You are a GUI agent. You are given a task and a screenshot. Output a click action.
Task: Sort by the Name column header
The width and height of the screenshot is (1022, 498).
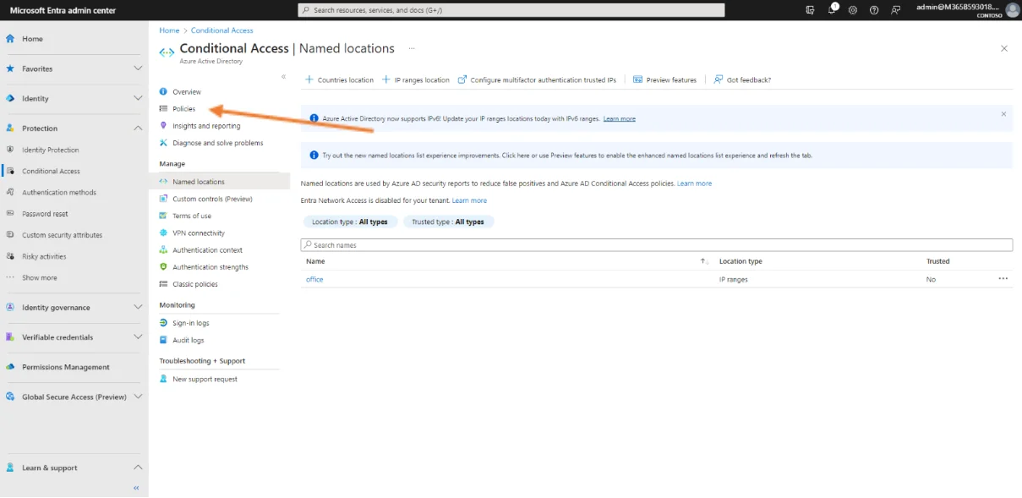point(315,261)
